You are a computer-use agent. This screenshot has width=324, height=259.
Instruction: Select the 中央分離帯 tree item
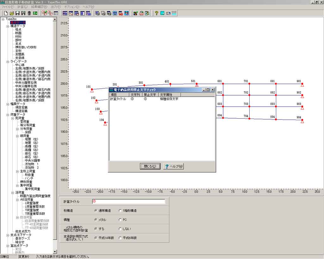(x=33, y=161)
